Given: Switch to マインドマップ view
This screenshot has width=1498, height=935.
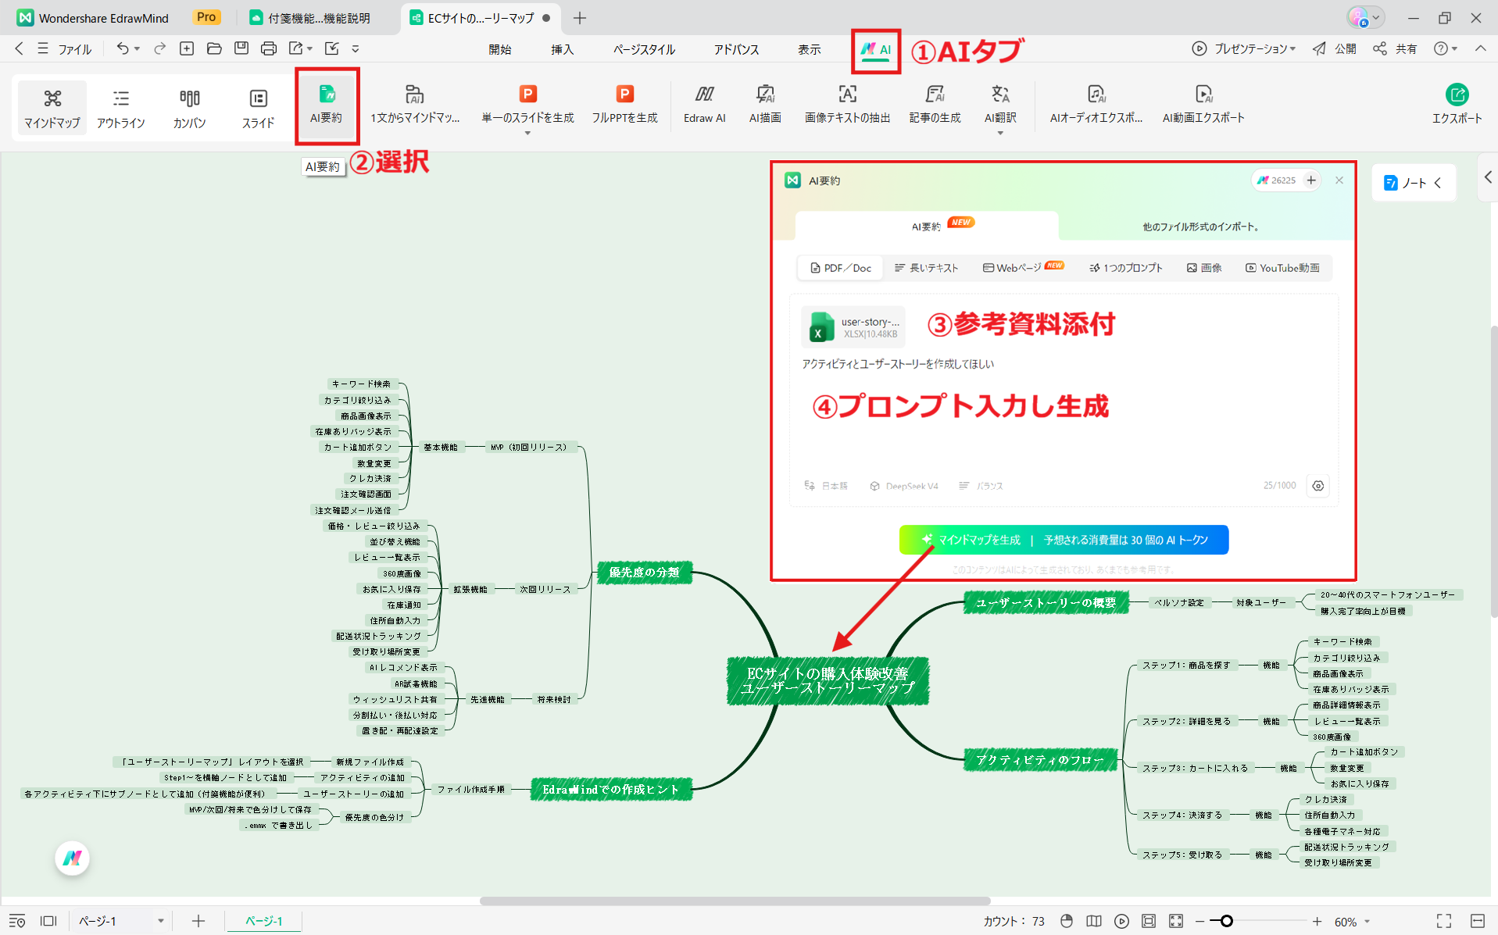Looking at the screenshot, I should (x=52, y=108).
